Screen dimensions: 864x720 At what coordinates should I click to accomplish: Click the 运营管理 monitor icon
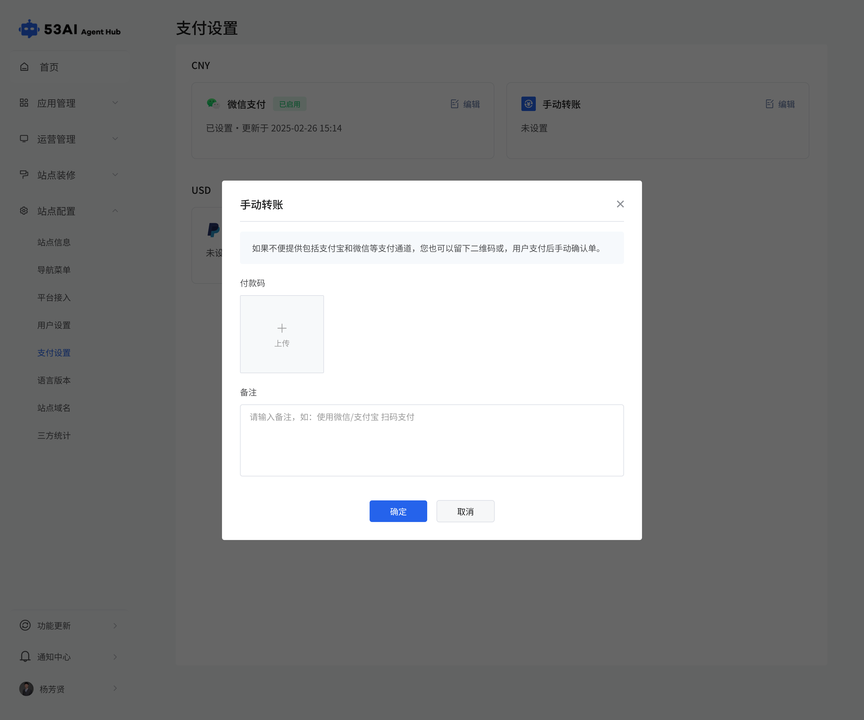click(x=24, y=139)
